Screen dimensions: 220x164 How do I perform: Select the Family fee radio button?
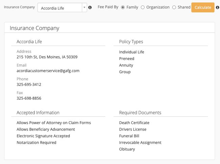tap(123, 7)
